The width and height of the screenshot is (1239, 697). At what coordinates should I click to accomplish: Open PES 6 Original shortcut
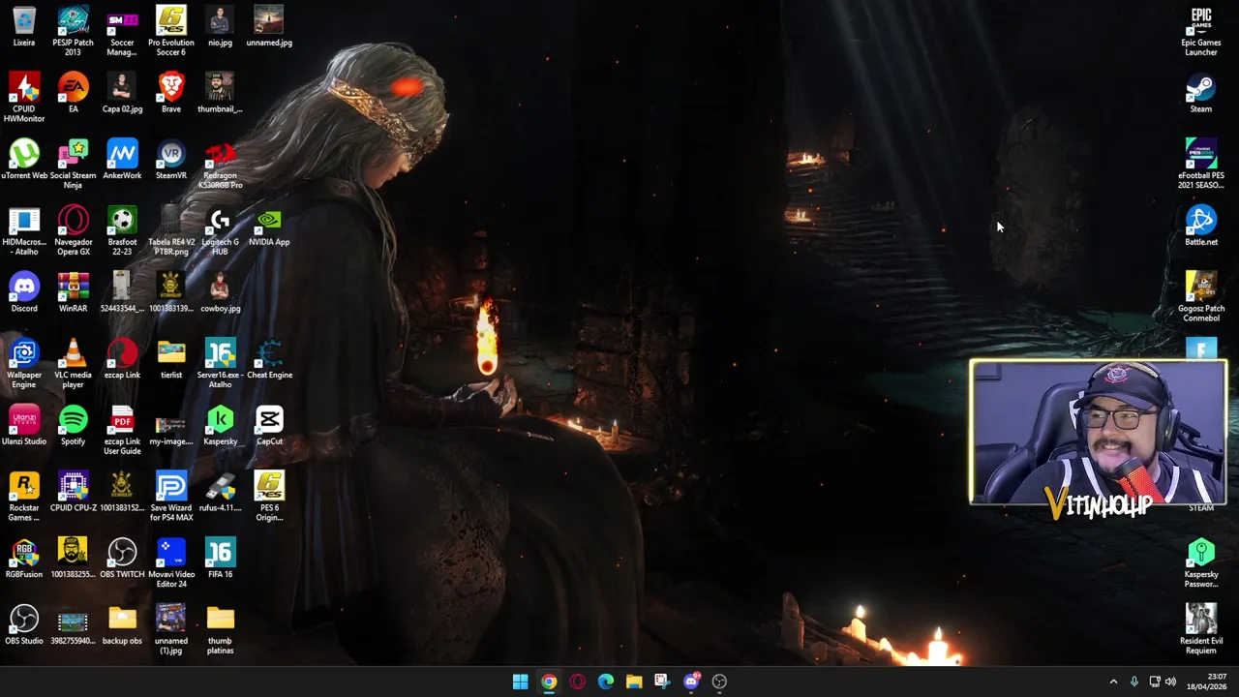269,497
